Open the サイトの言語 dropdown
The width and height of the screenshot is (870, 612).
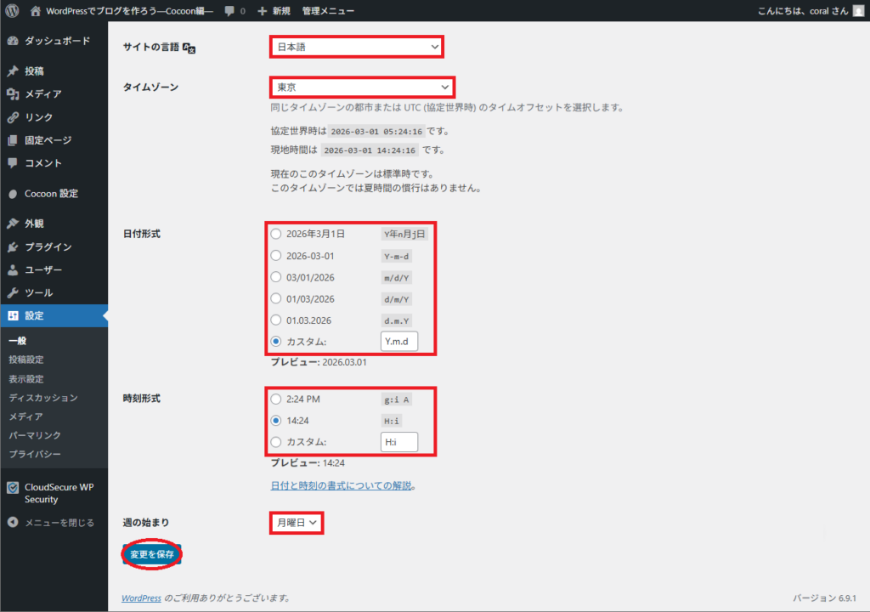[357, 47]
